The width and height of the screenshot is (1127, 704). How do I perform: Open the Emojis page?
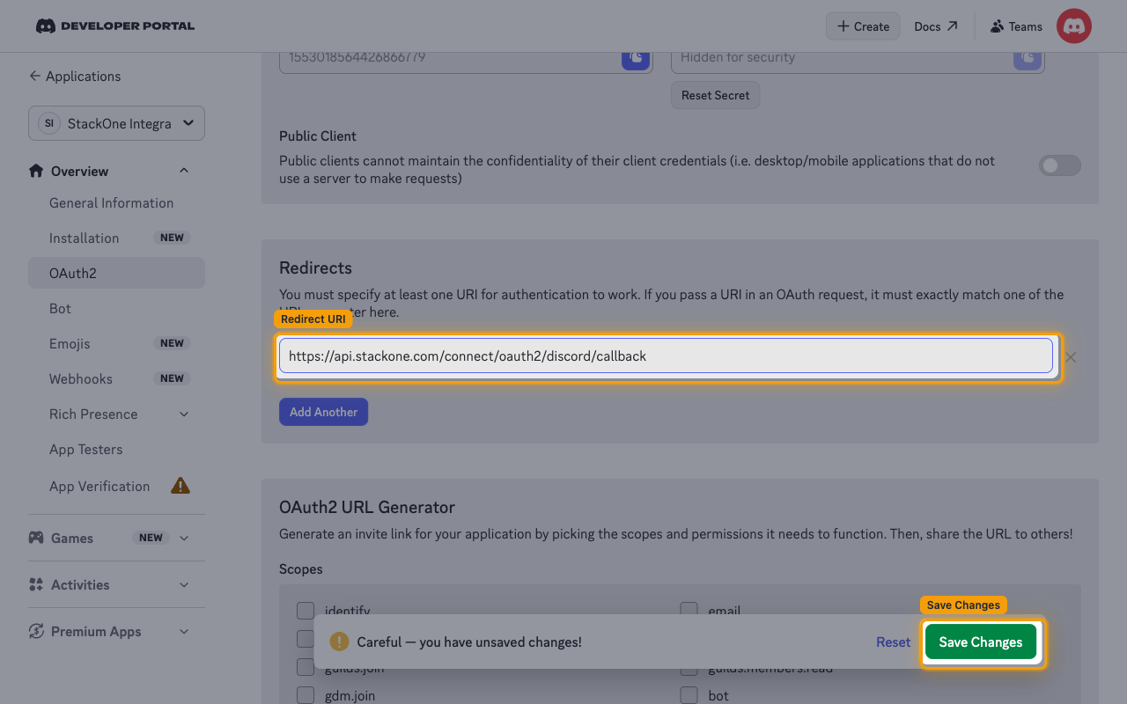click(70, 343)
